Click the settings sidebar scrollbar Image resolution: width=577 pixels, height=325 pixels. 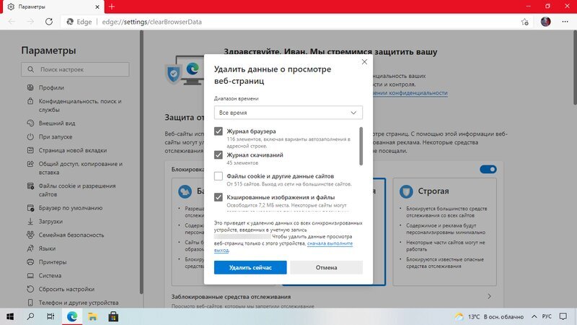[x=141, y=162]
